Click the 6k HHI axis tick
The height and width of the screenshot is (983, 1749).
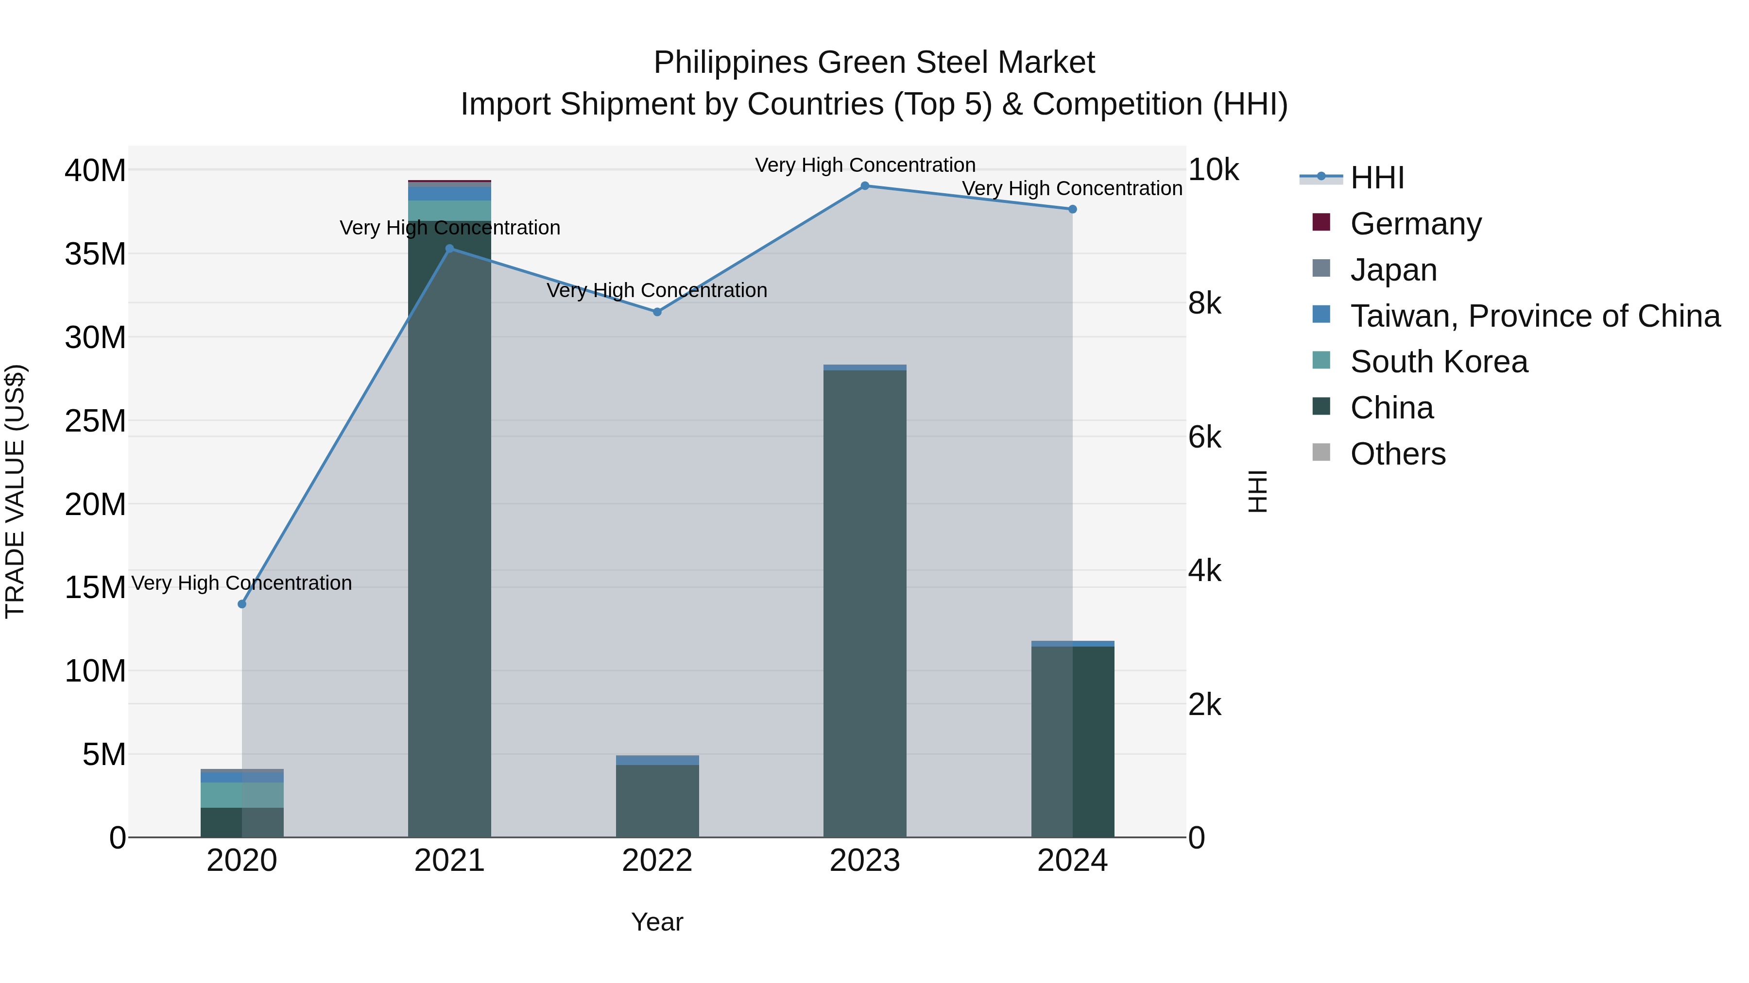(x=1204, y=437)
